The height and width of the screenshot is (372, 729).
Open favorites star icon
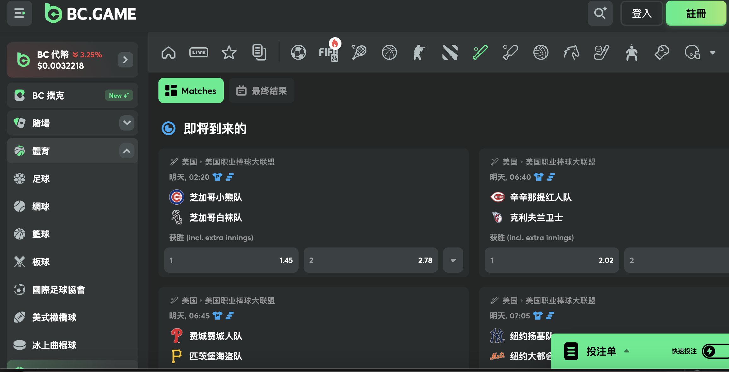229,52
